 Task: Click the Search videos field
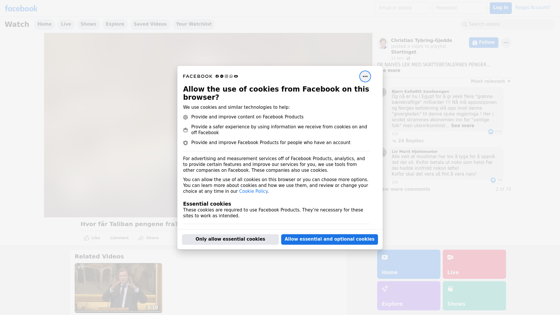click(508, 24)
